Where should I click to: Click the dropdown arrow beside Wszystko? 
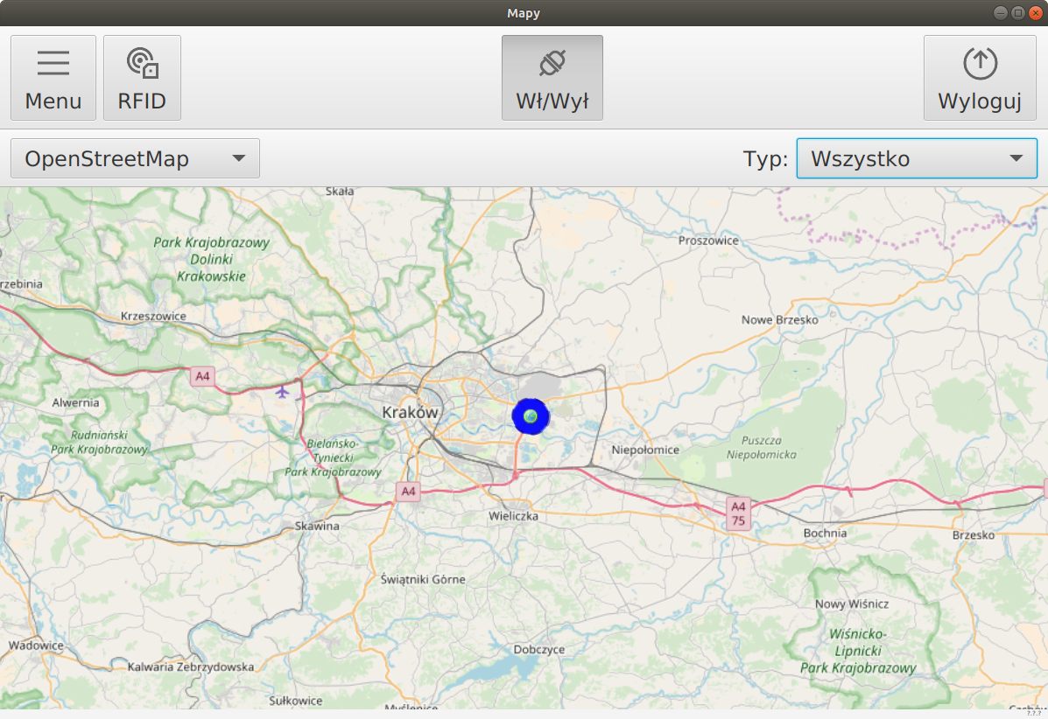pyautogui.click(x=1016, y=158)
